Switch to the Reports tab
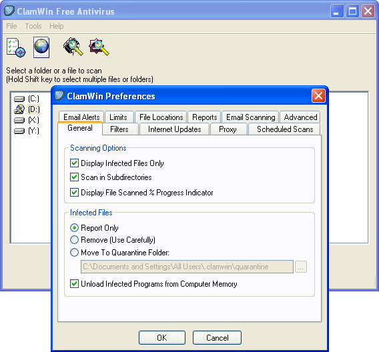Screen dimensions: 379x352 (204, 117)
